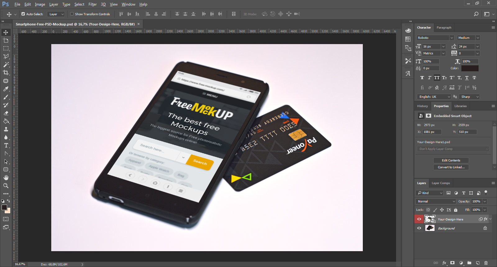
Task: Switch to the Paragraph tab
Action: (444, 28)
